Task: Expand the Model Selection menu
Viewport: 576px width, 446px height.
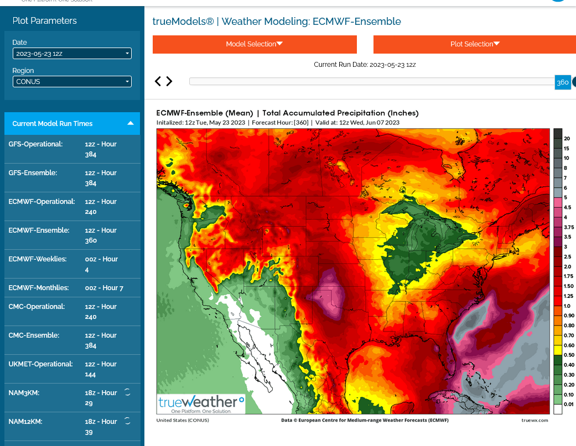Action: point(255,44)
